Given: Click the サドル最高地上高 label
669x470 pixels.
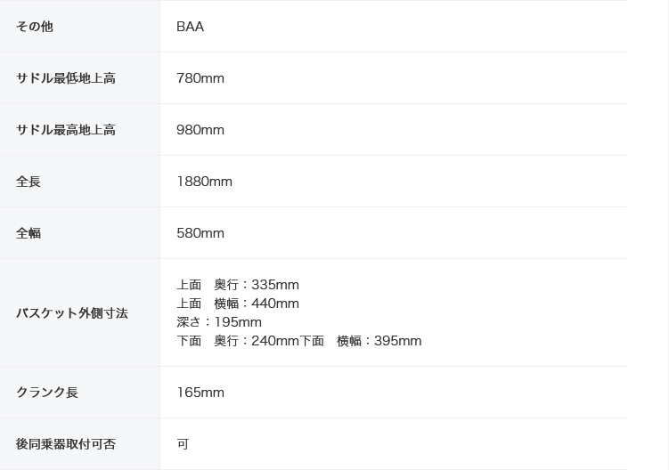Looking at the screenshot, I should [65, 130].
